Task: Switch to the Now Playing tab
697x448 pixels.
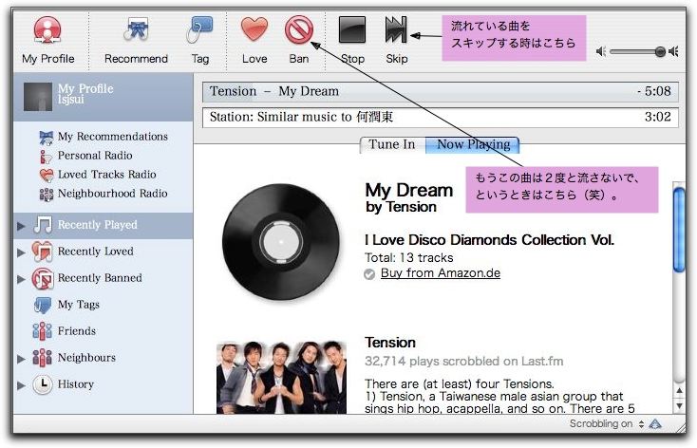Action: (473, 145)
